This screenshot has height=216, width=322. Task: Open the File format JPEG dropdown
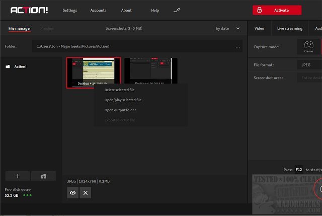309,65
